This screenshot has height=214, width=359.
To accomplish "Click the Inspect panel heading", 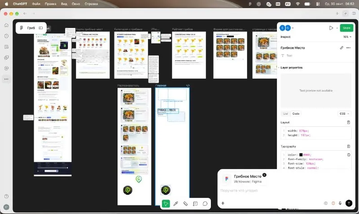I will tap(285, 37).
